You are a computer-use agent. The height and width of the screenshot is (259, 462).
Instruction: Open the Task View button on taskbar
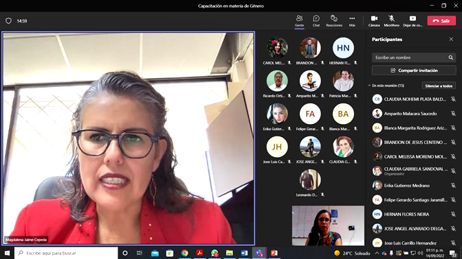pyautogui.click(x=140, y=253)
